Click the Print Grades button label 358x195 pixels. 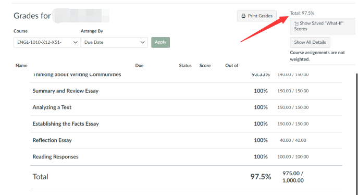[x=260, y=16]
